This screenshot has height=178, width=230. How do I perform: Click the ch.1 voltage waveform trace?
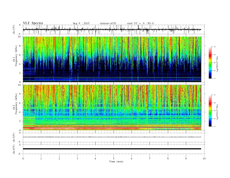click(x=112, y=29)
